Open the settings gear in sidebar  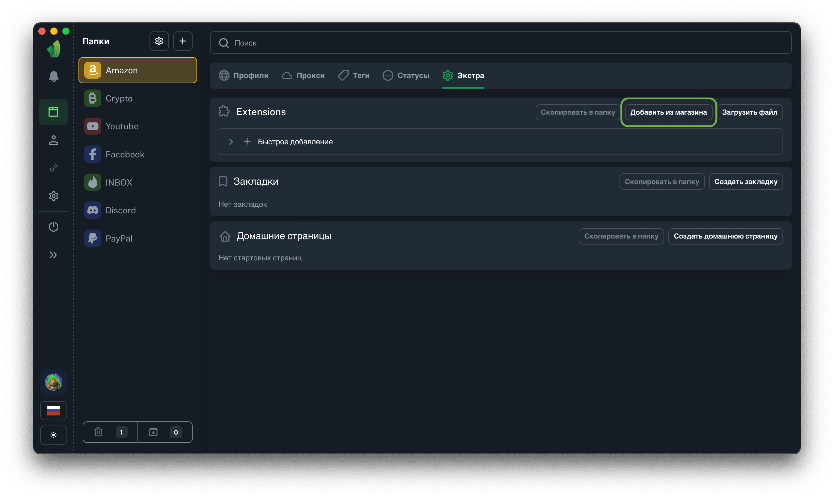click(x=53, y=196)
